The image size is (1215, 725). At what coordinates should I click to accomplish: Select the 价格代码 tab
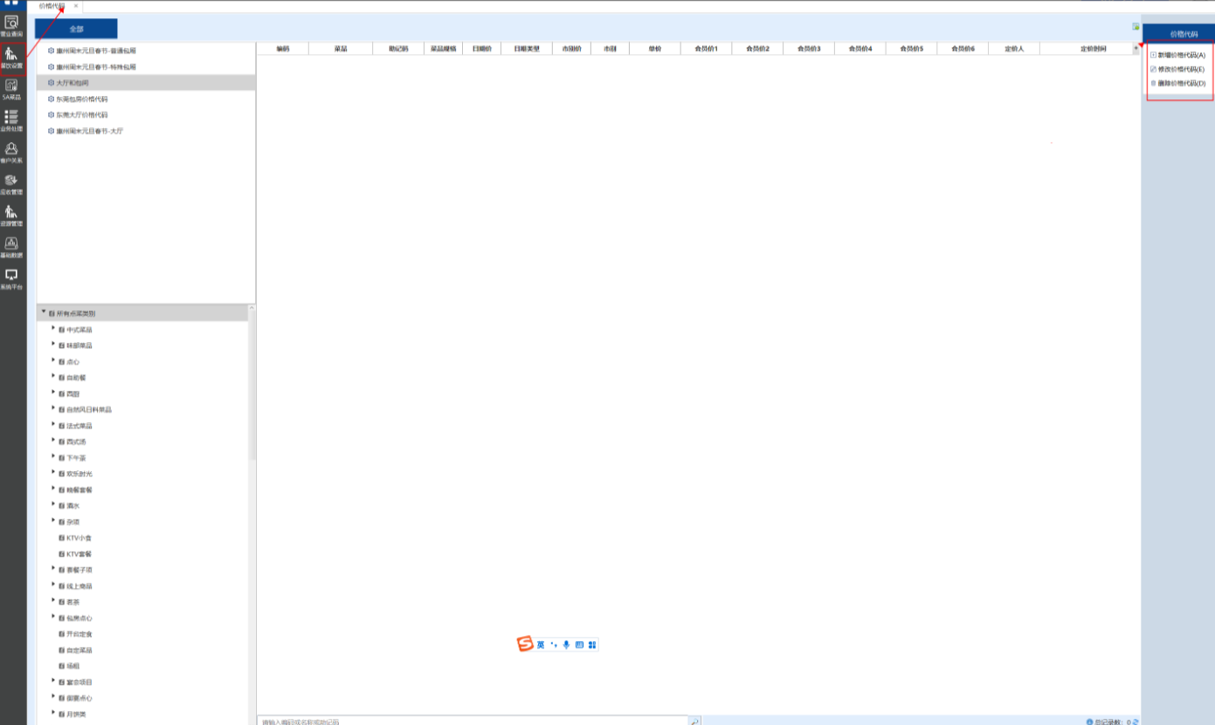click(52, 6)
